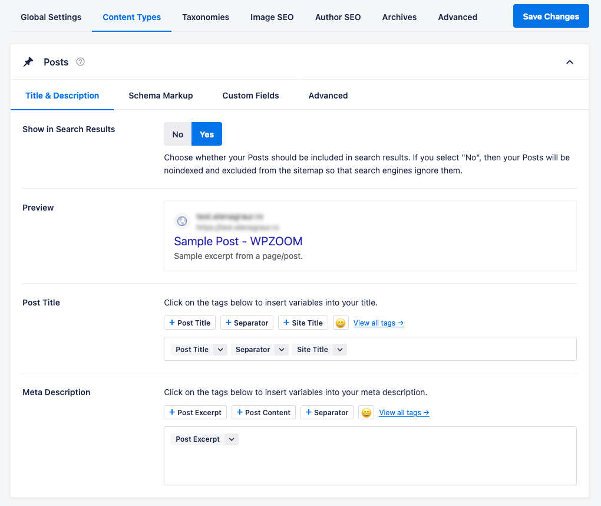Screen dimensions: 601x506
Task: Open the Schema Markup sub-tab
Action: point(161,96)
